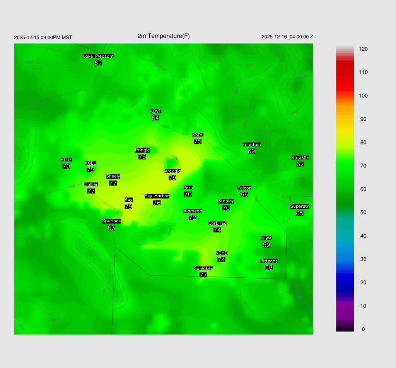Image resolution: width=396 pixels, height=368 pixels.
Task: Click the blue 30 level on colorbar
Action: (345, 259)
